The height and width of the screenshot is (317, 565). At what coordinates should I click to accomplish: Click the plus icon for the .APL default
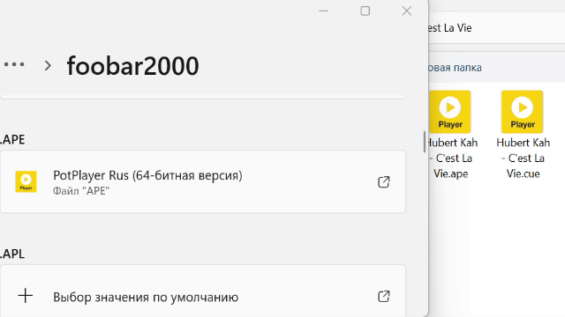(x=26, y=296)
